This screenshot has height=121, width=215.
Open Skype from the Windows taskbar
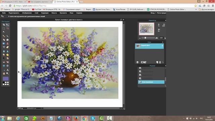[x=93, y=118]
